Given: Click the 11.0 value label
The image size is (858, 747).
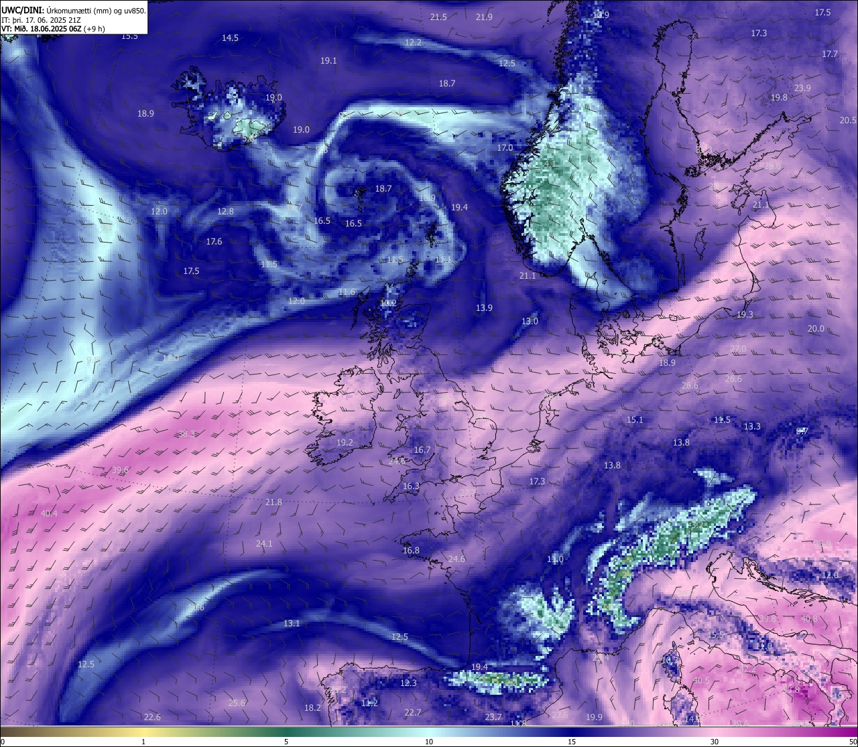Looking at the screenshot, I should [555, 559].
